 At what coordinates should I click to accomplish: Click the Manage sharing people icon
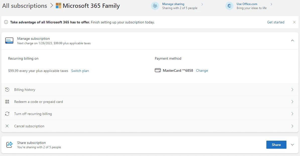click(155, 6)
